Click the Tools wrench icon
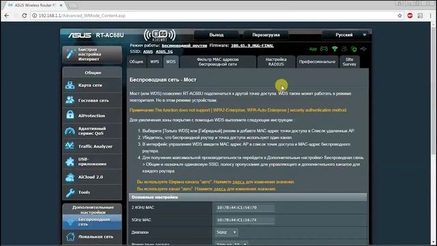Viewport: 437px width, 246px height. pos(70,192)
